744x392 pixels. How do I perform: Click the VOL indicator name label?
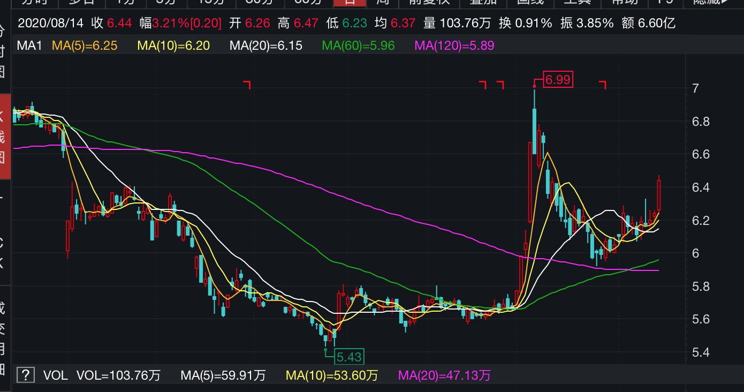pyautogui.click(x=56, y=375)
